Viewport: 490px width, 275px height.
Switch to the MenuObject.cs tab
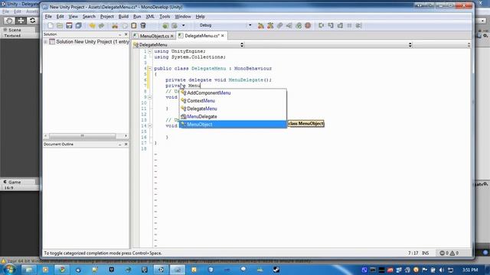click(154, 36)
